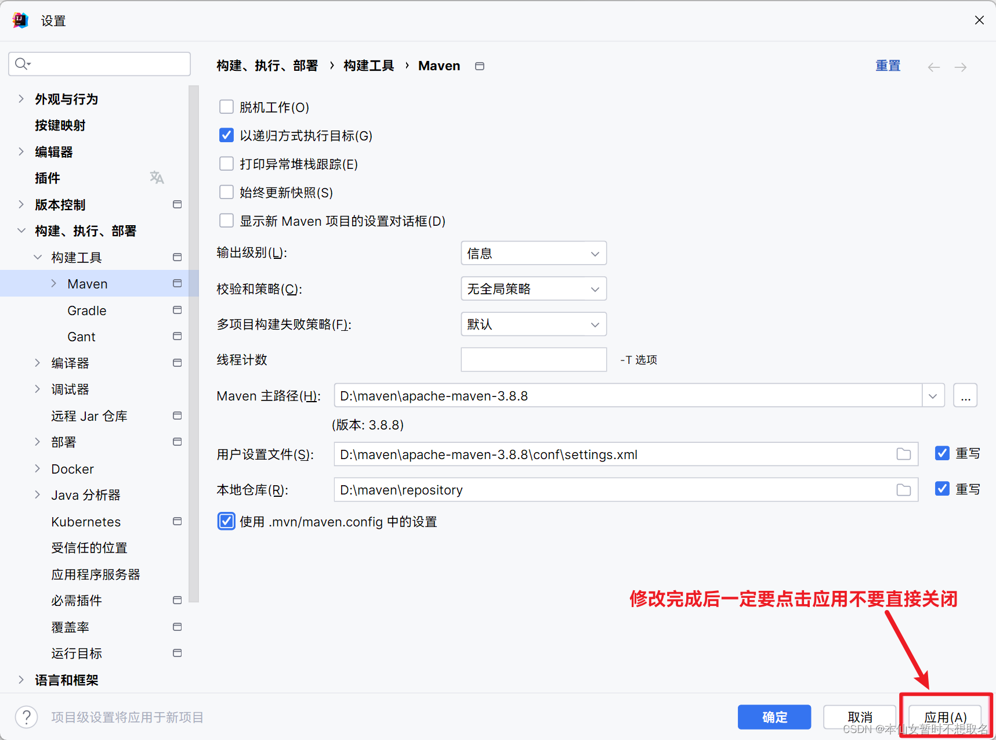Click into the settings search field
The image size is (996, 740).
pos(100,64)
